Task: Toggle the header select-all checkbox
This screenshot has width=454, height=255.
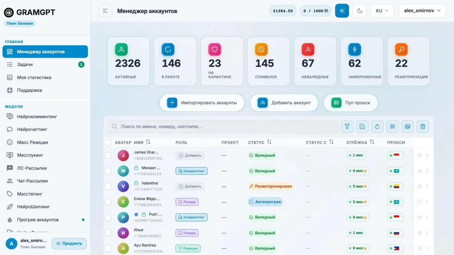Action: 108,142
